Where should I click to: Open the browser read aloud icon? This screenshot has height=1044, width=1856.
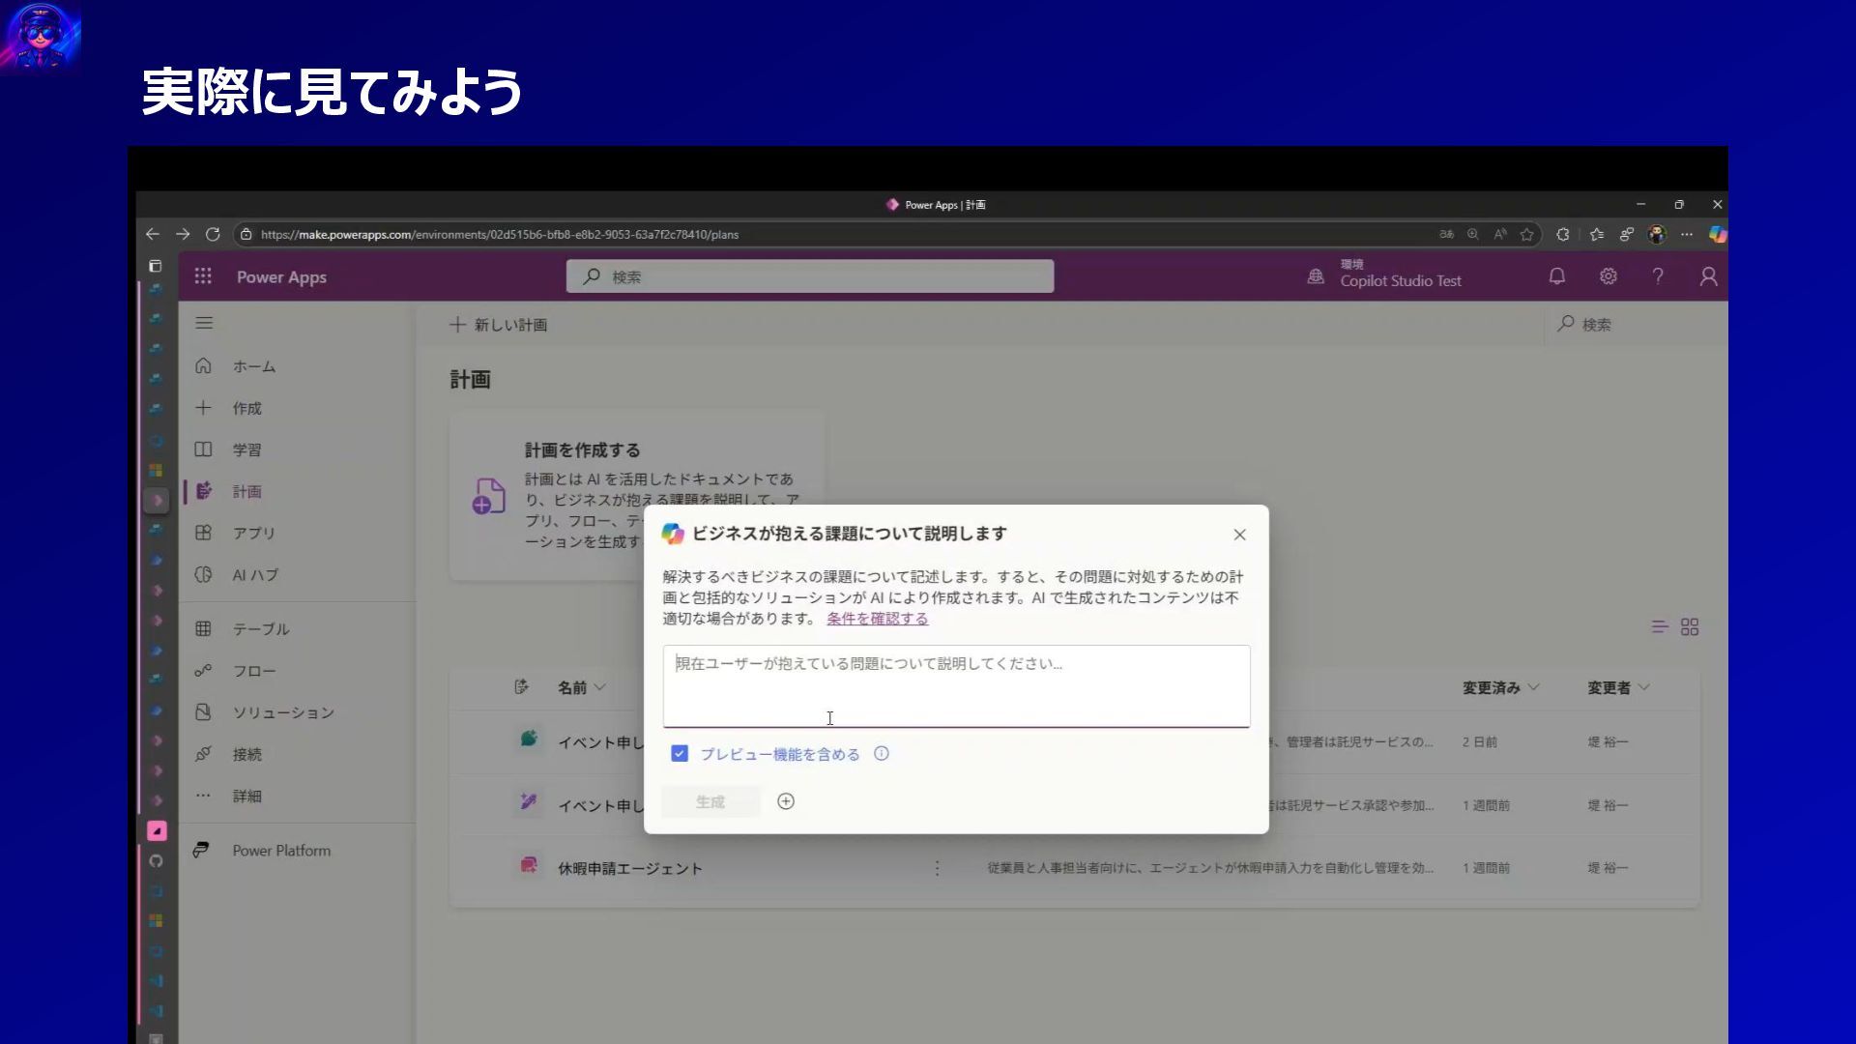(x=1499, y=234)
